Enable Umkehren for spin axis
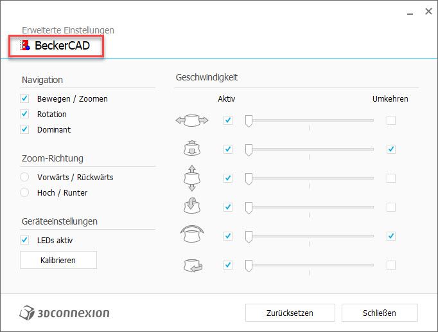This screenshot has width=438, height=332. coord(391,265)
